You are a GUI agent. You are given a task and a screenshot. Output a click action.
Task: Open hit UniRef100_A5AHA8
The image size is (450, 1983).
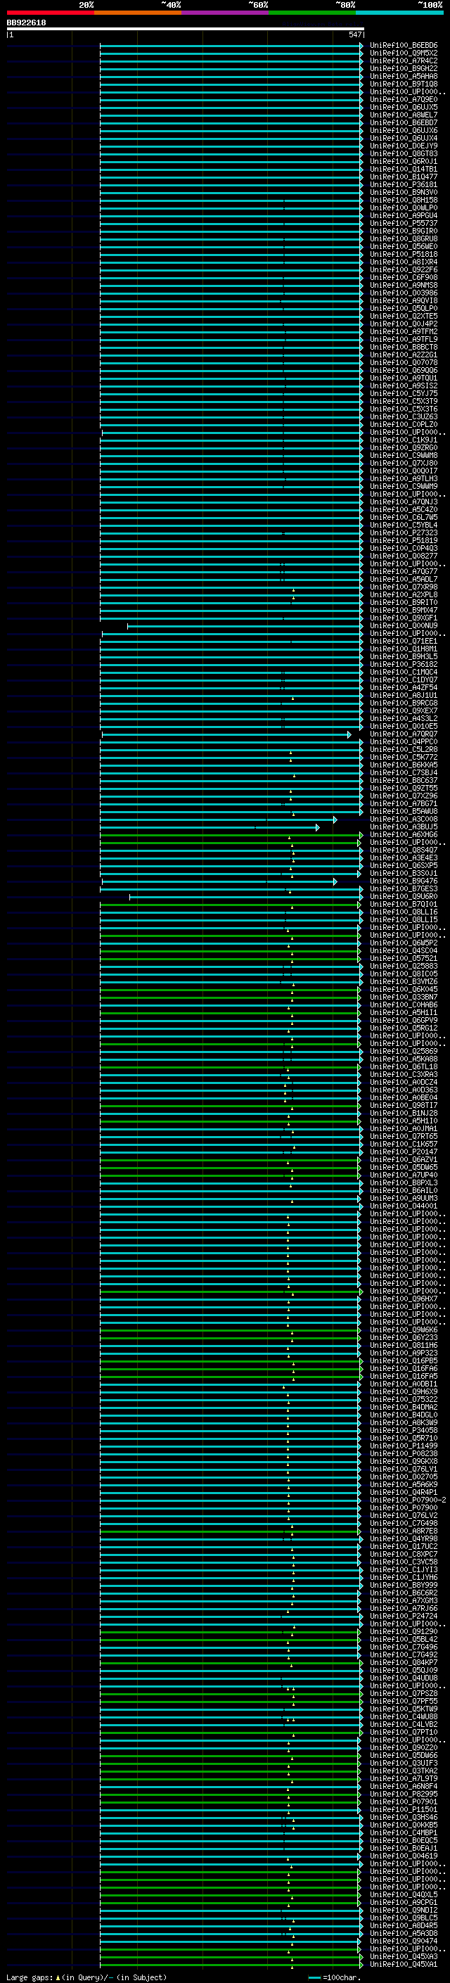(403, 76)
